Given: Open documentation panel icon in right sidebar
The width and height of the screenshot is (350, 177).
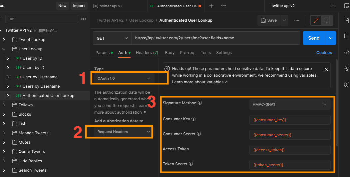Looking at the screenshot, I should tap(346, 20).
